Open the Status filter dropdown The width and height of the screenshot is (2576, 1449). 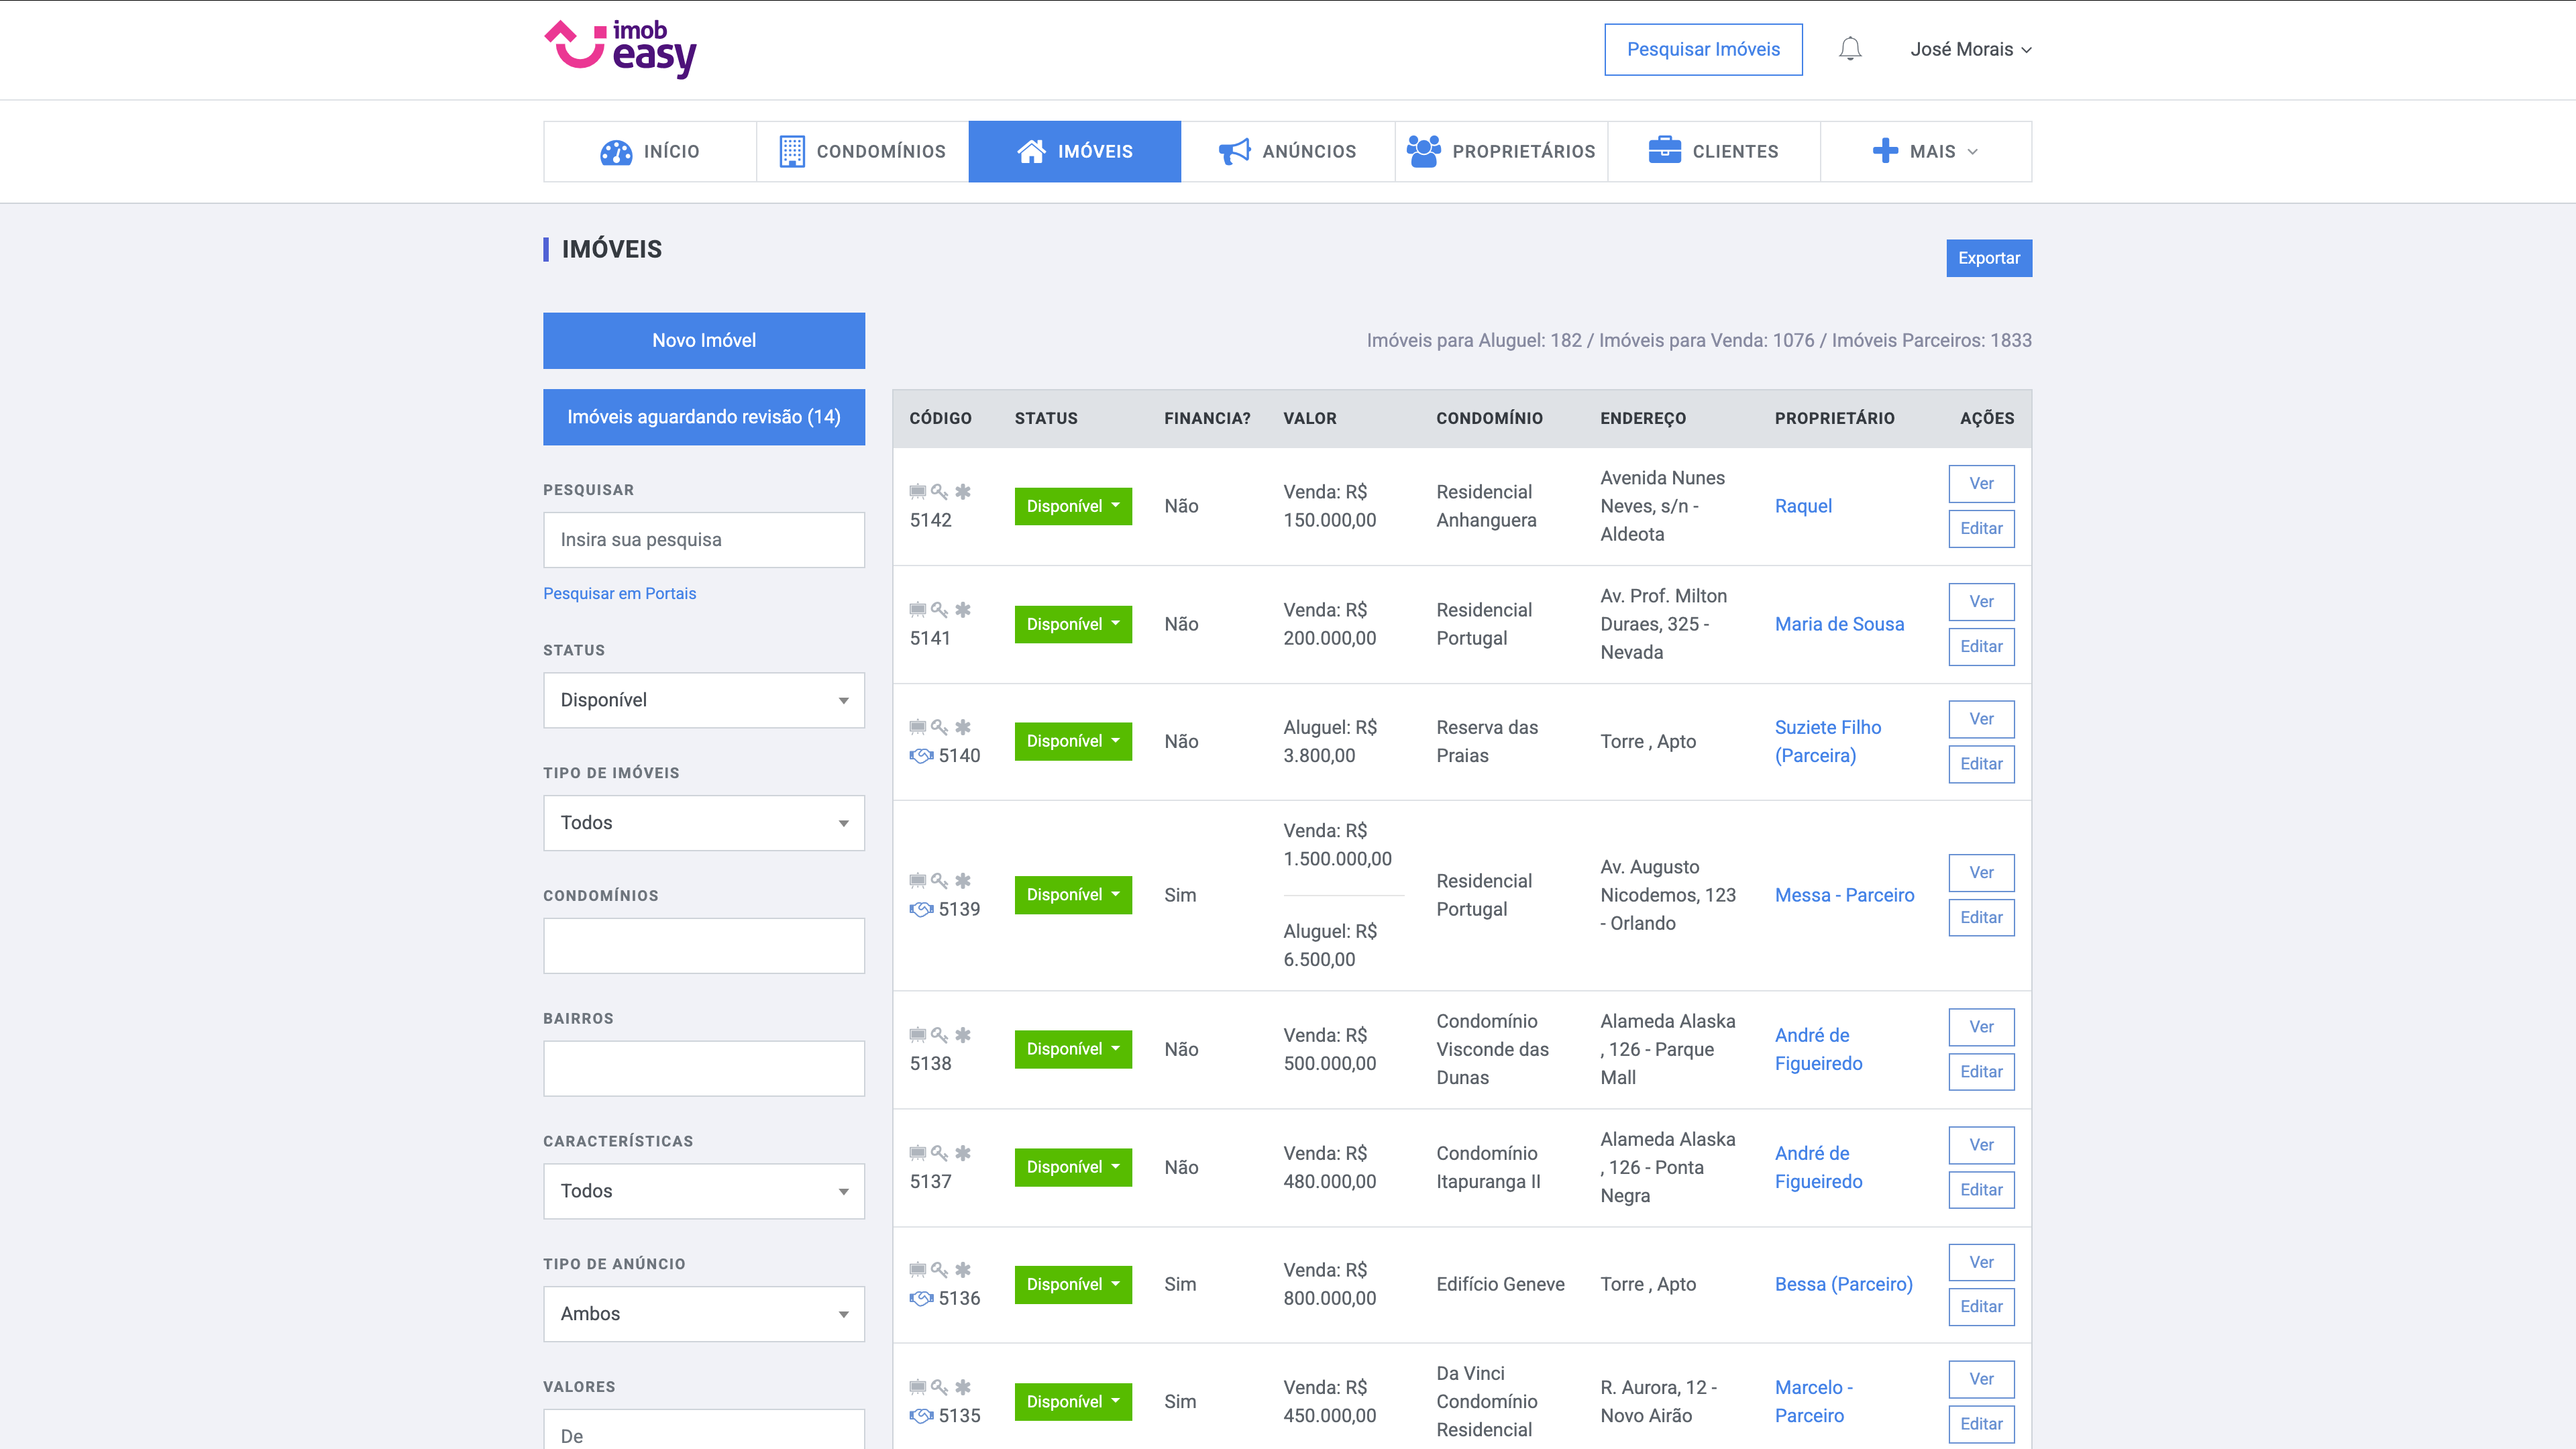tap(703, 700)
